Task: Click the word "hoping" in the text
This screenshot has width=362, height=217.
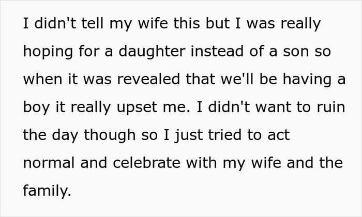Action: tap(48, 52)
